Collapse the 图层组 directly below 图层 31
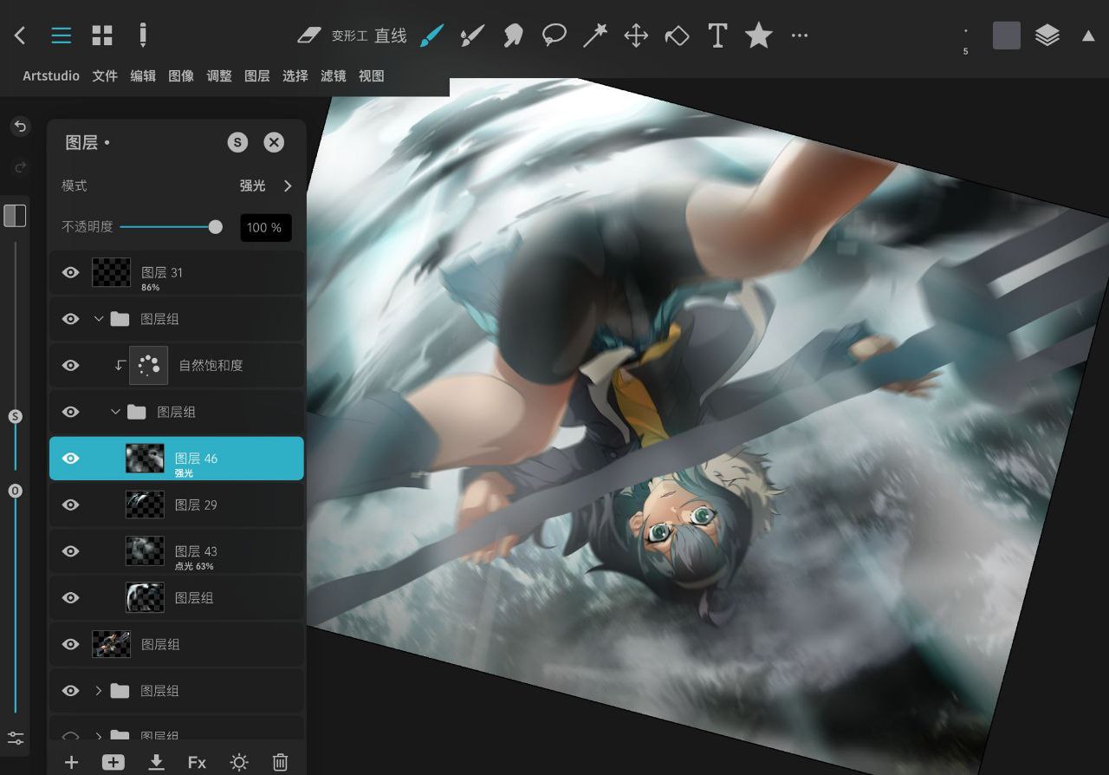The height and width of the screenshot is (775, 1109). [x=99, y=319]
